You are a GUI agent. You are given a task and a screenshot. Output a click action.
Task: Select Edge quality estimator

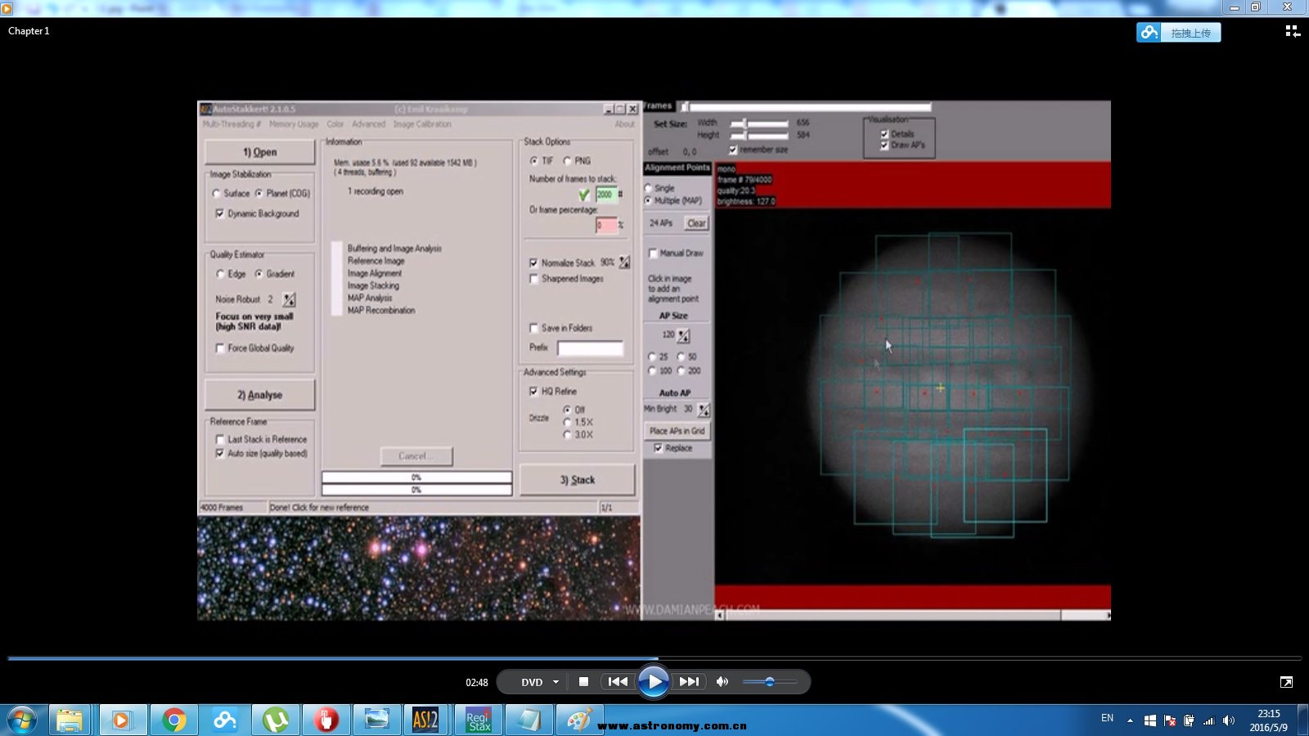pyautogui.click(x=220, y=274)
